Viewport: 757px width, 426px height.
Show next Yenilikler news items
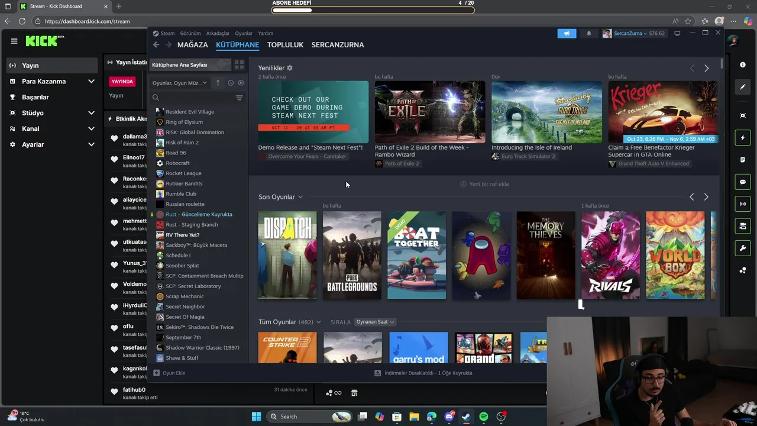[x=706, y=68]
